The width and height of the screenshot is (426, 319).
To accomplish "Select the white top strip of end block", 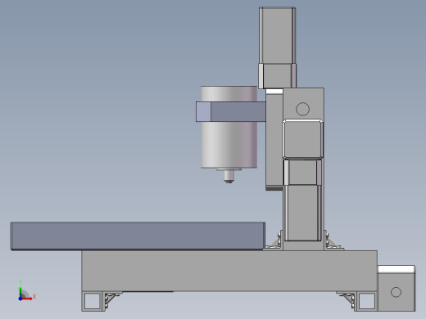I will [x=397, y=269].
